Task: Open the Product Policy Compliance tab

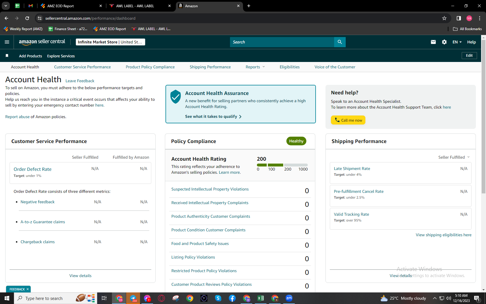Action: [x=150, y=67]
